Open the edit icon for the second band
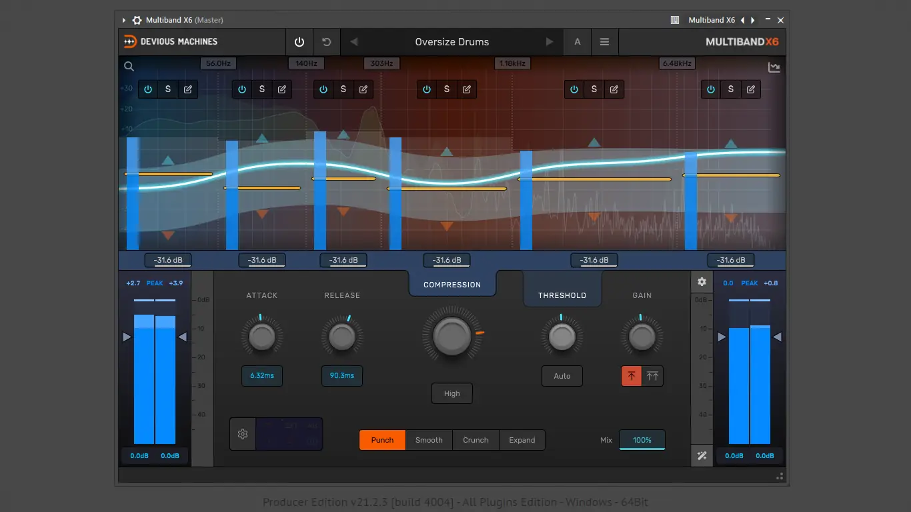Viewport: 911px width, 512px height. tap(282, 89)
